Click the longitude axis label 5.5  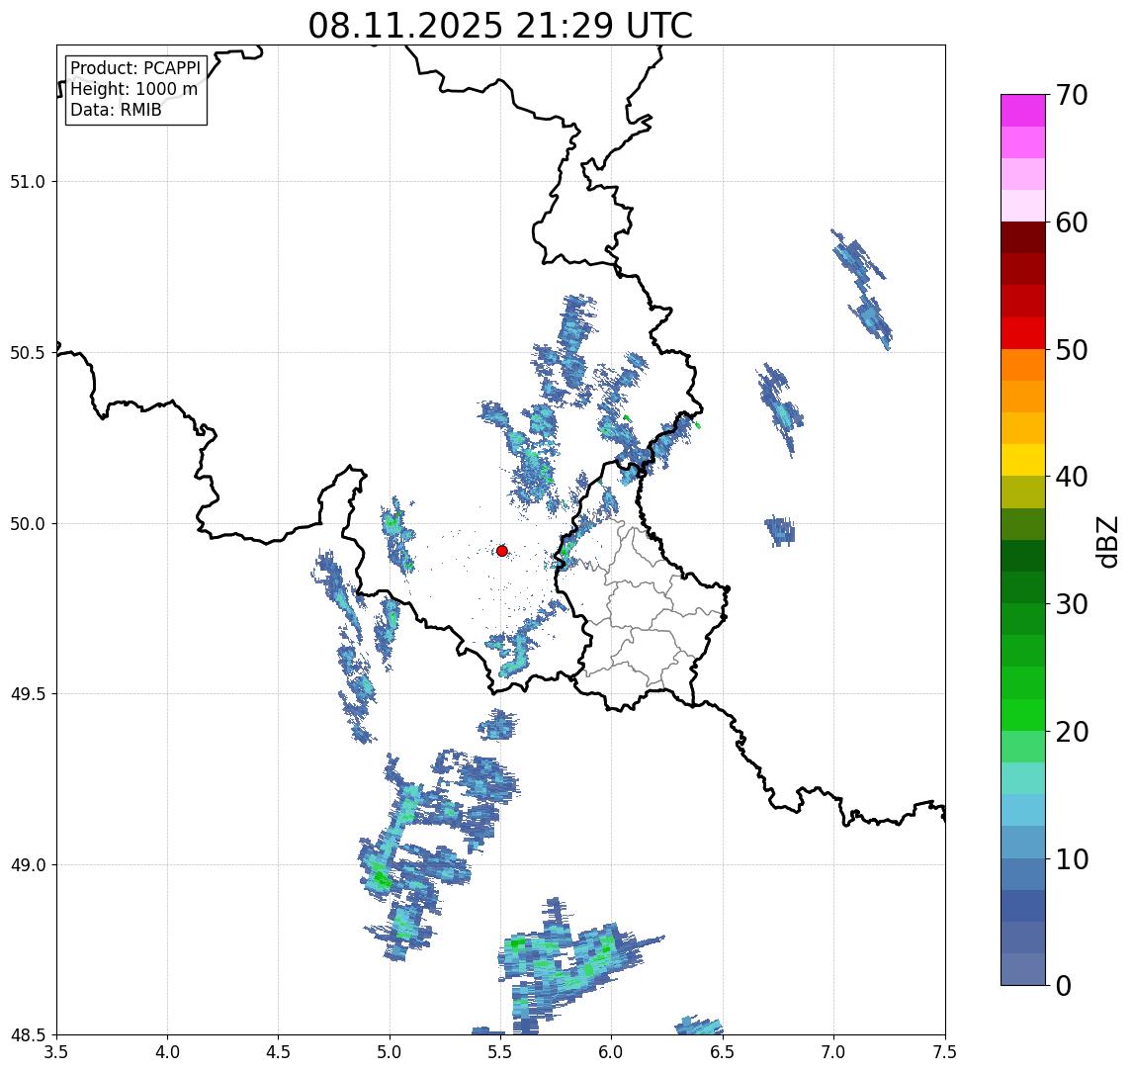[x=501, y=1052]
